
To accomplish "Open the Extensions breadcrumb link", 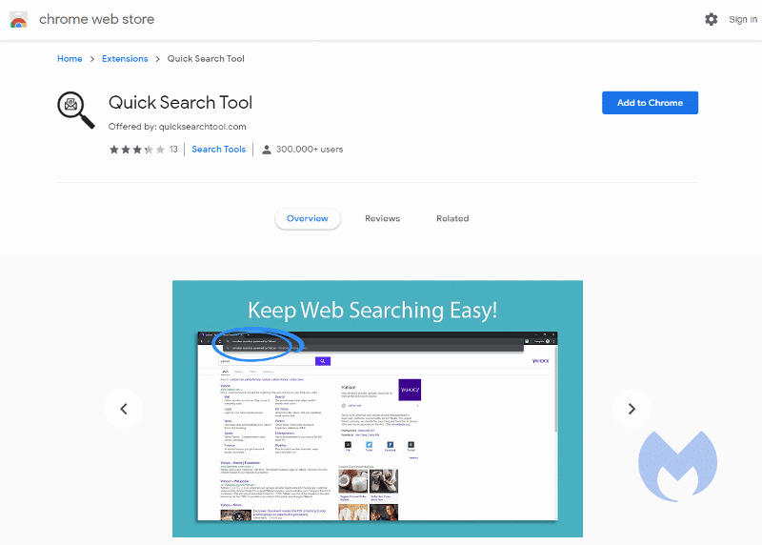I will (x=125, y=59).
